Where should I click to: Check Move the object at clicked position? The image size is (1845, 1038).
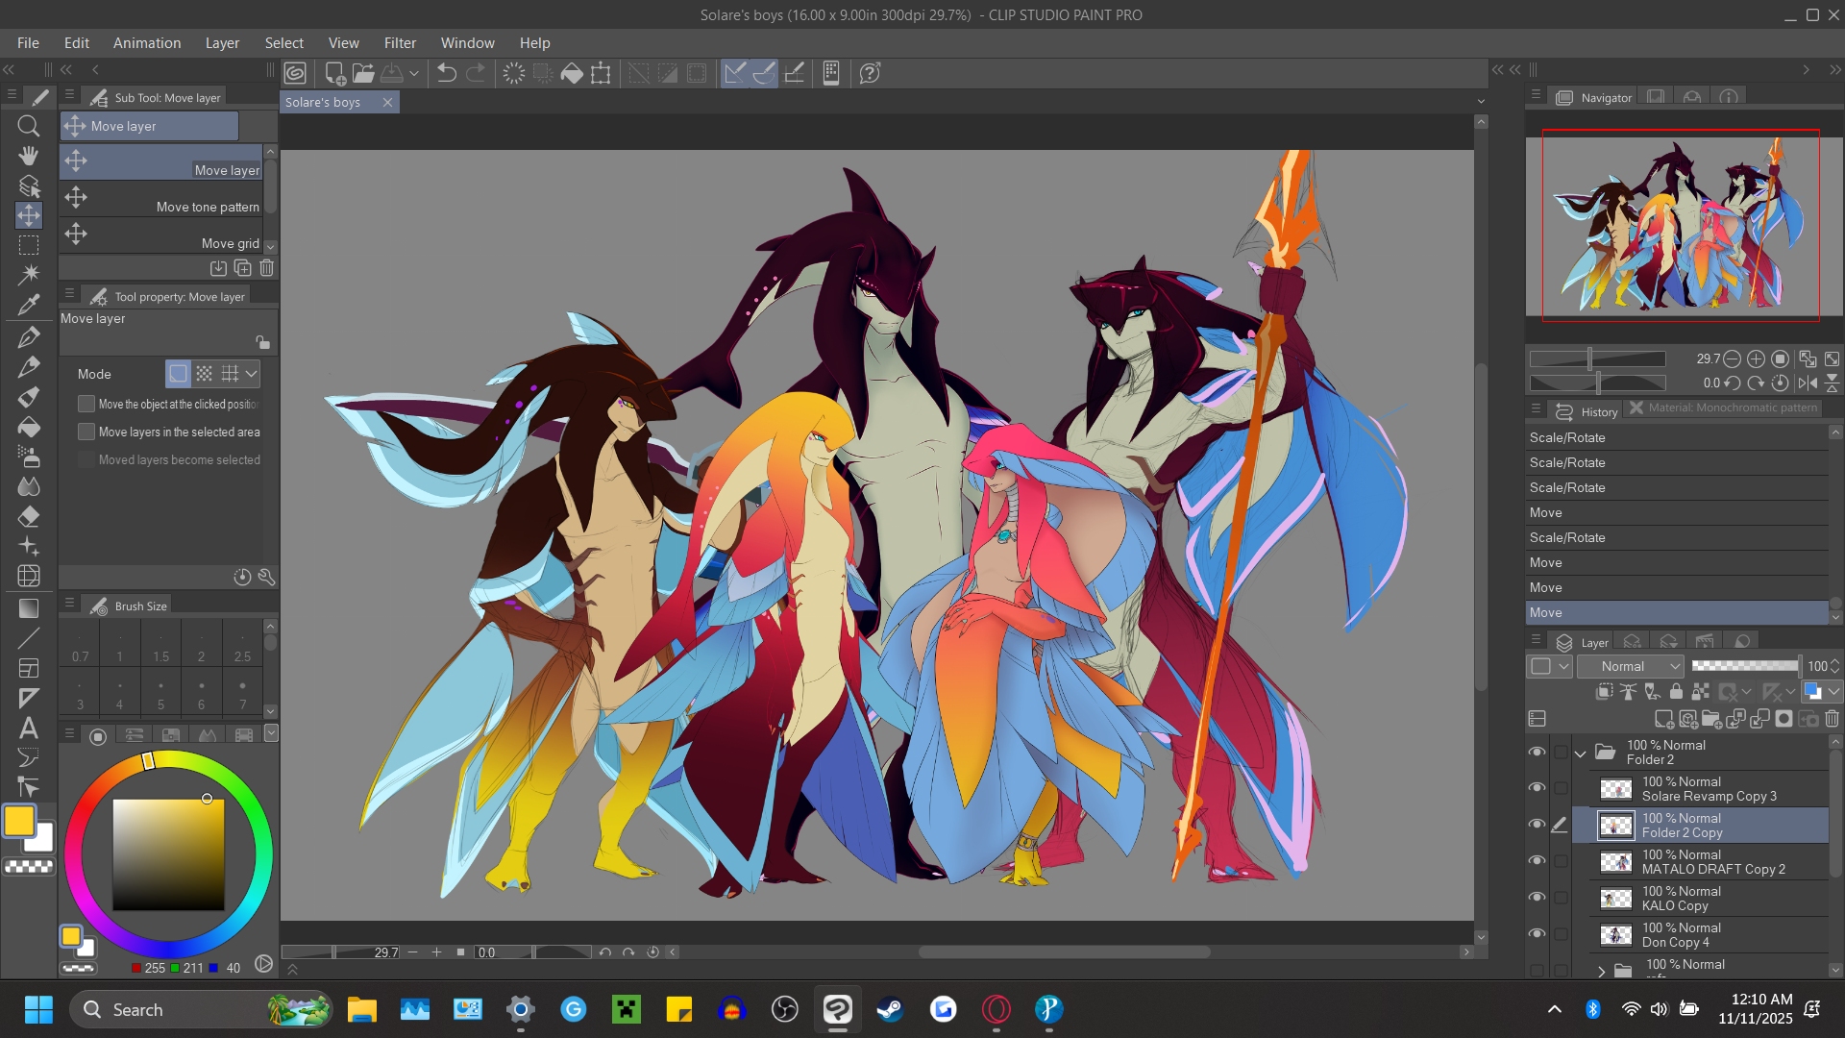(86, 405)
